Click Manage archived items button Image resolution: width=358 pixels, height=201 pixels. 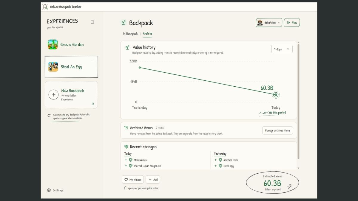(277, 130)
